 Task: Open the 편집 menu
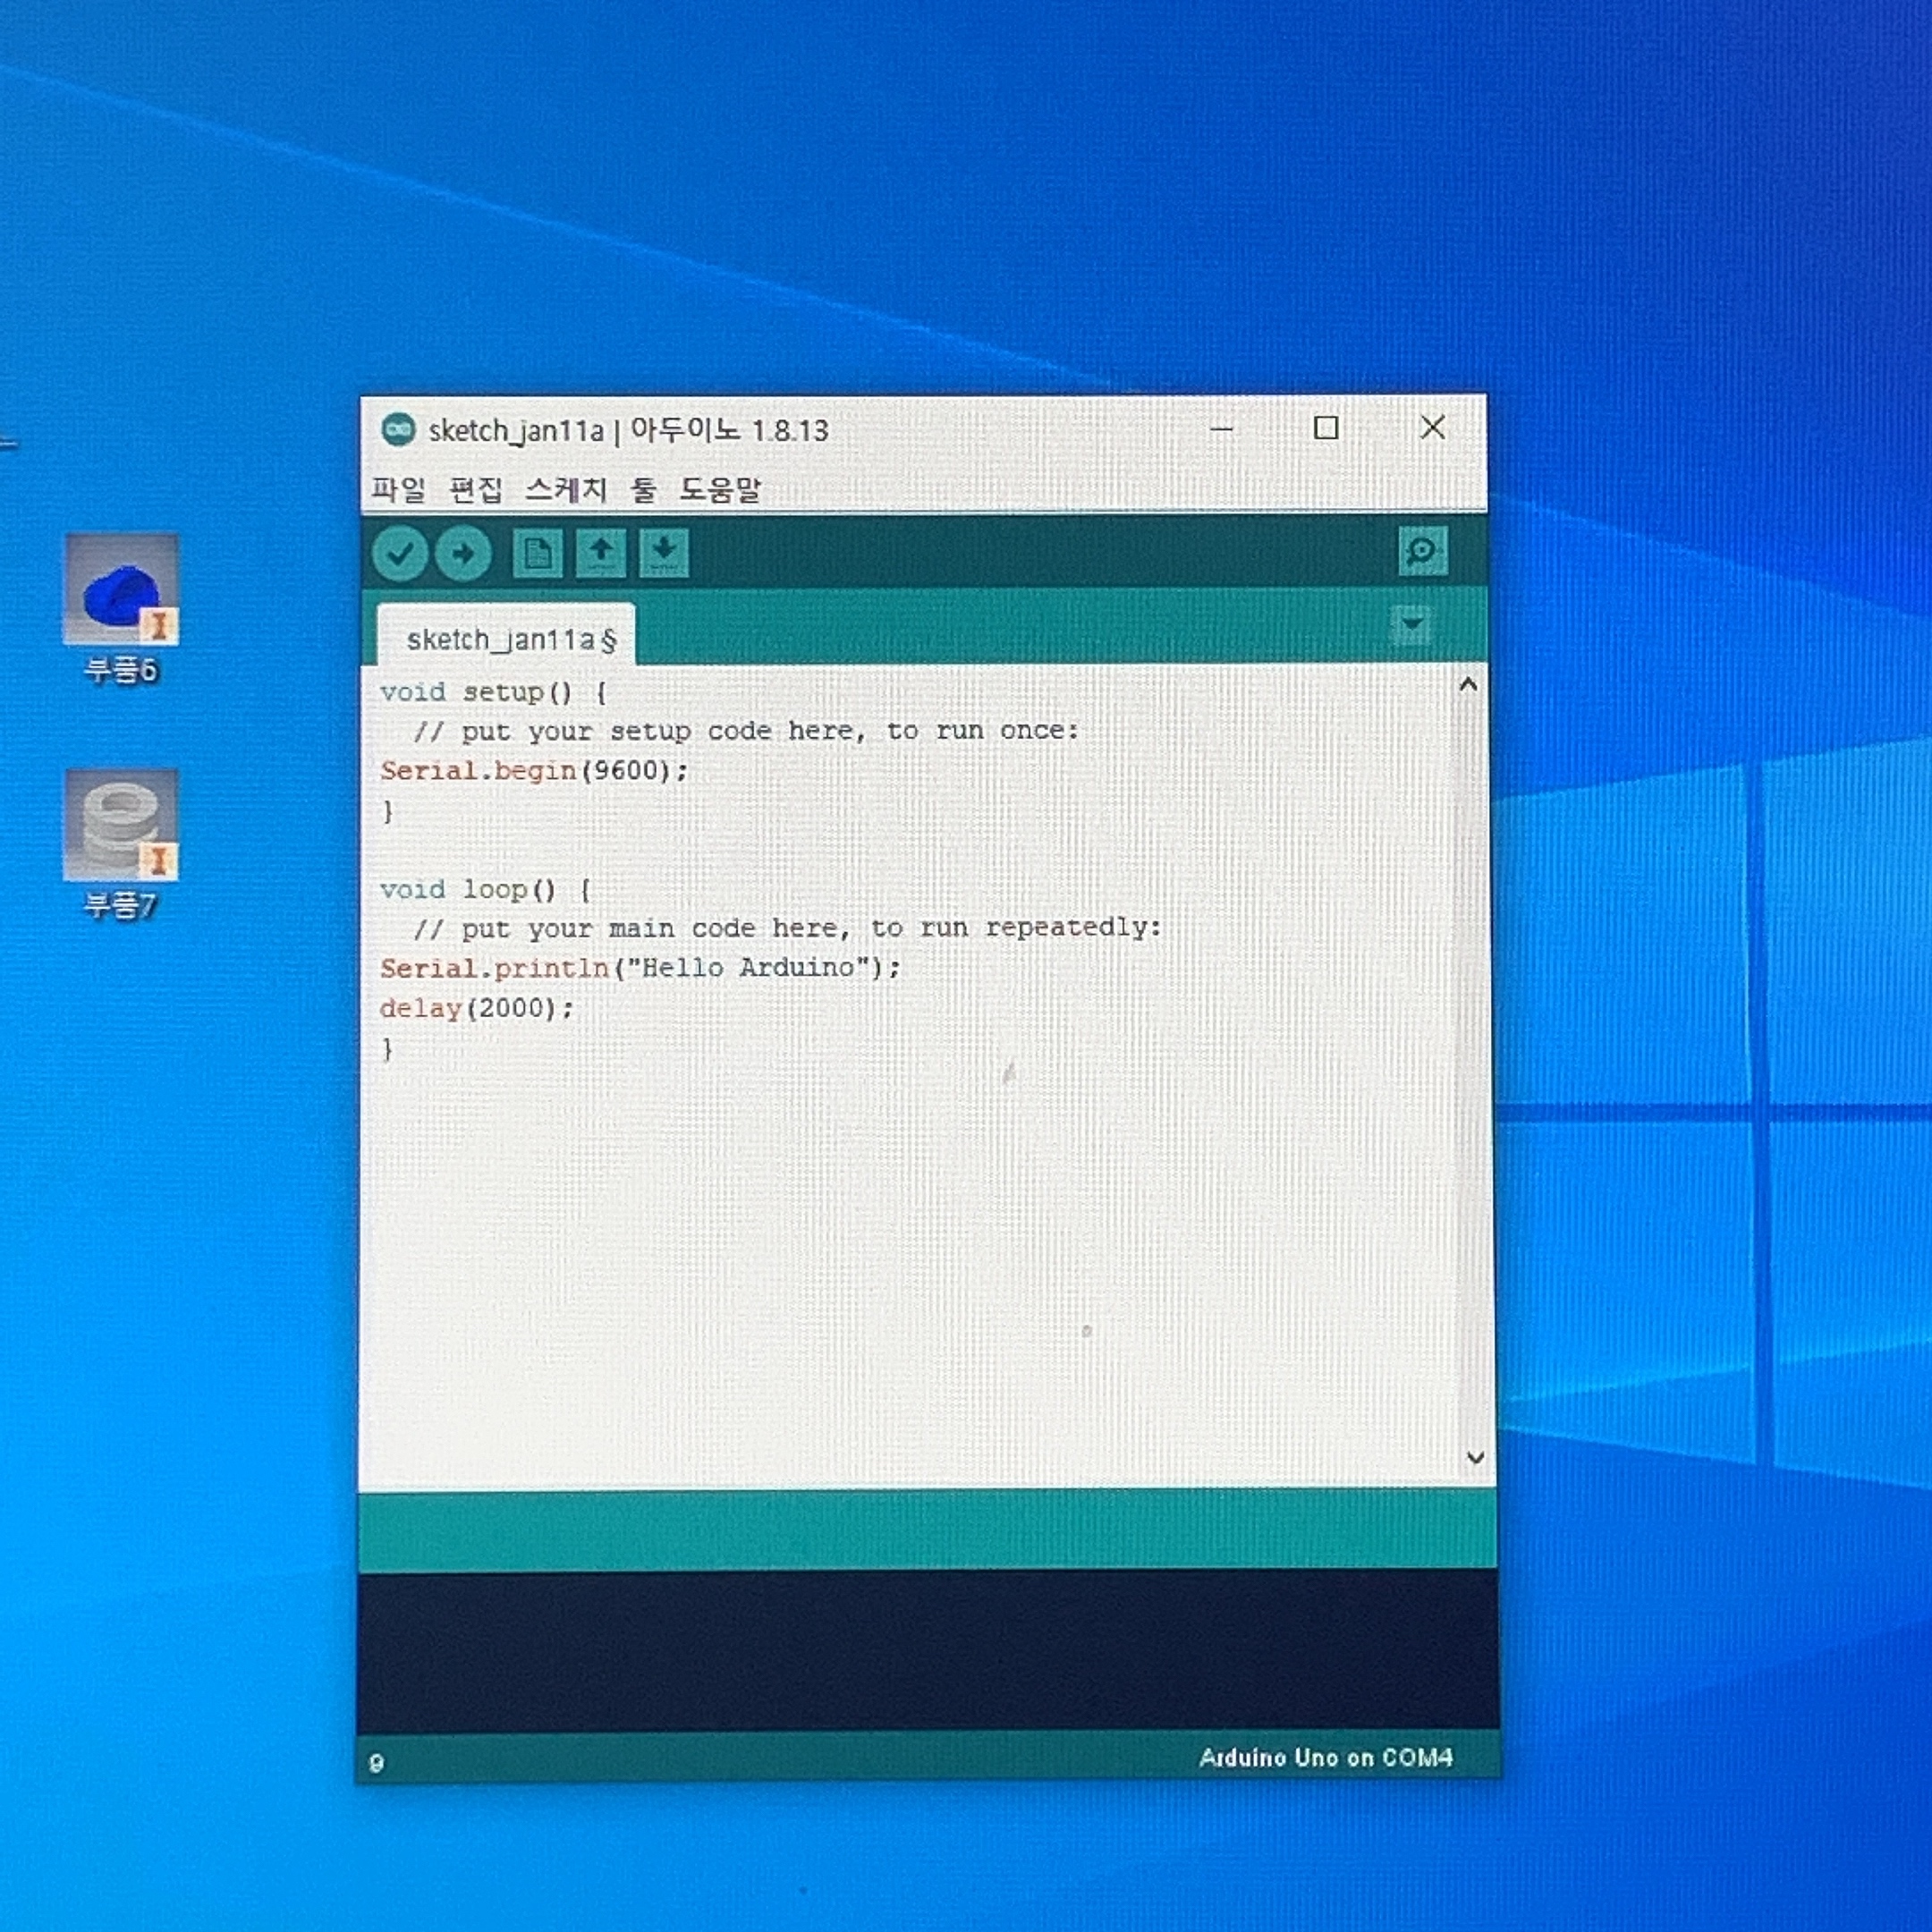[x=476, y=489]
